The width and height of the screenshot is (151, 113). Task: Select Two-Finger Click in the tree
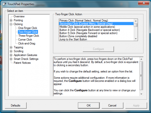[28, 32]
